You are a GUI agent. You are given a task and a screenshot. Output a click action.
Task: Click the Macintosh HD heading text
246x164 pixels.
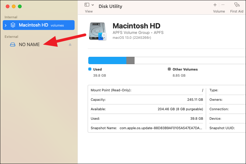point(136,26)
